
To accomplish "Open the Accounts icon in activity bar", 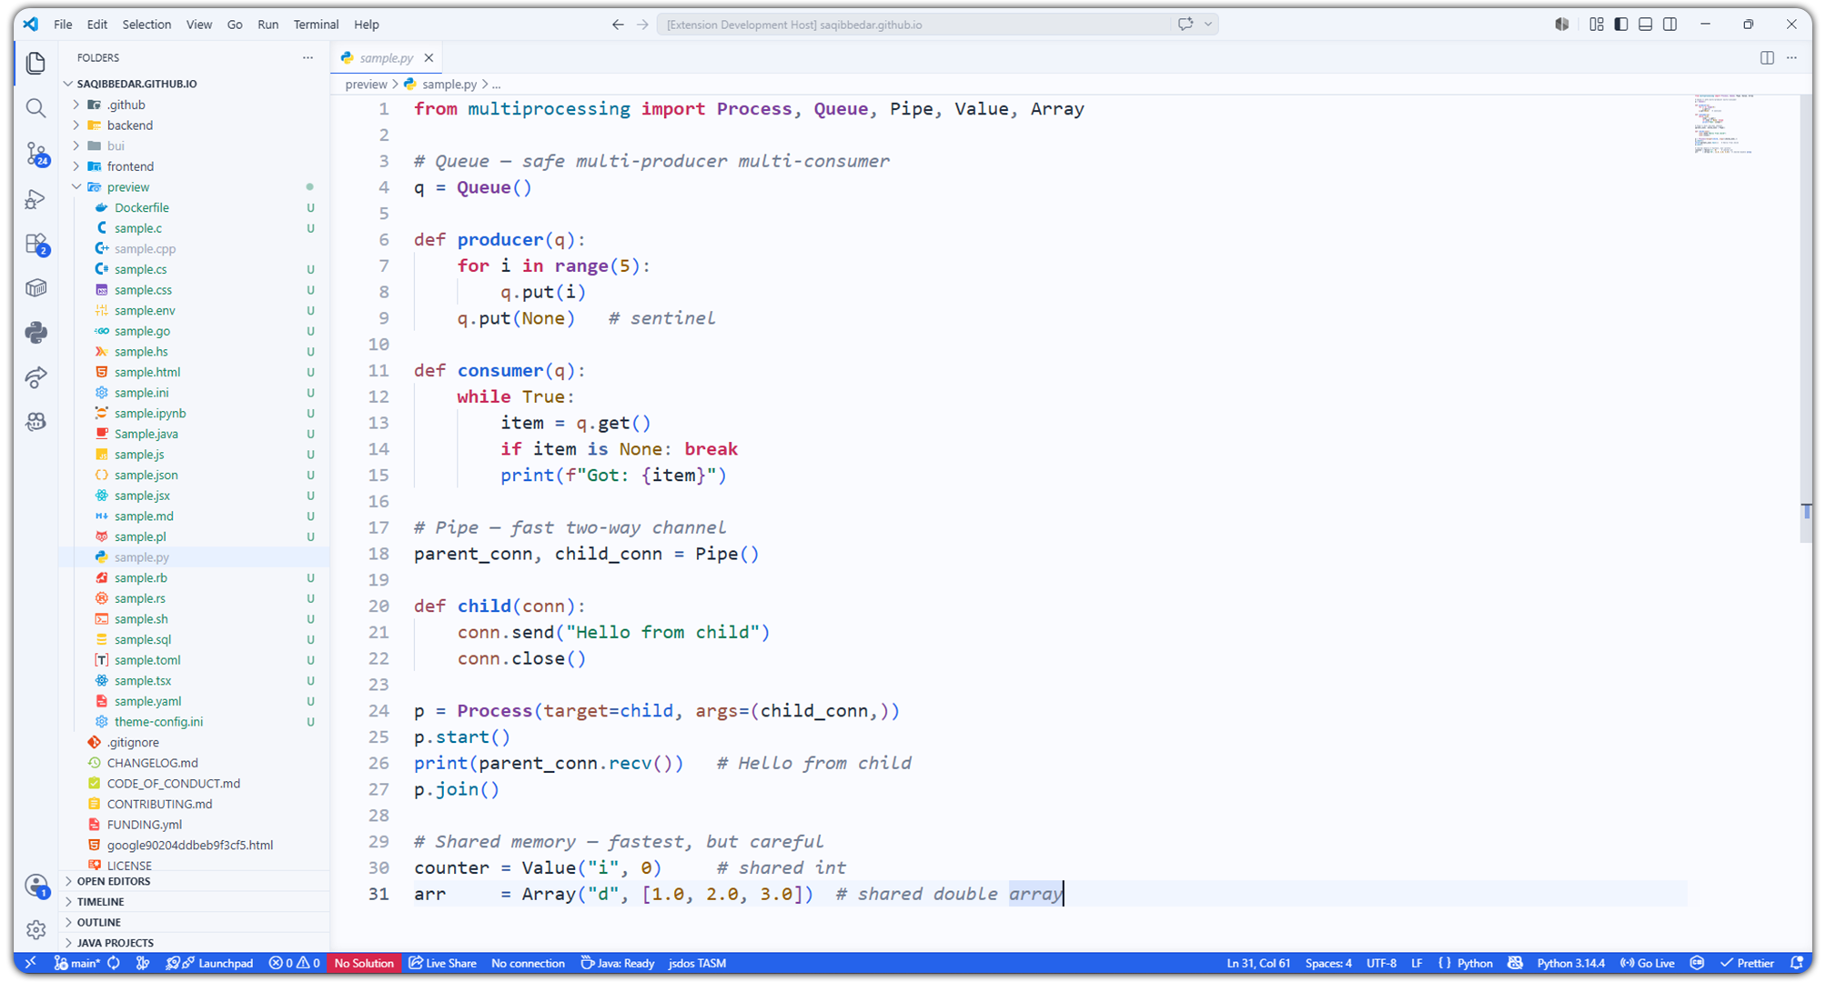I will 36,886.
